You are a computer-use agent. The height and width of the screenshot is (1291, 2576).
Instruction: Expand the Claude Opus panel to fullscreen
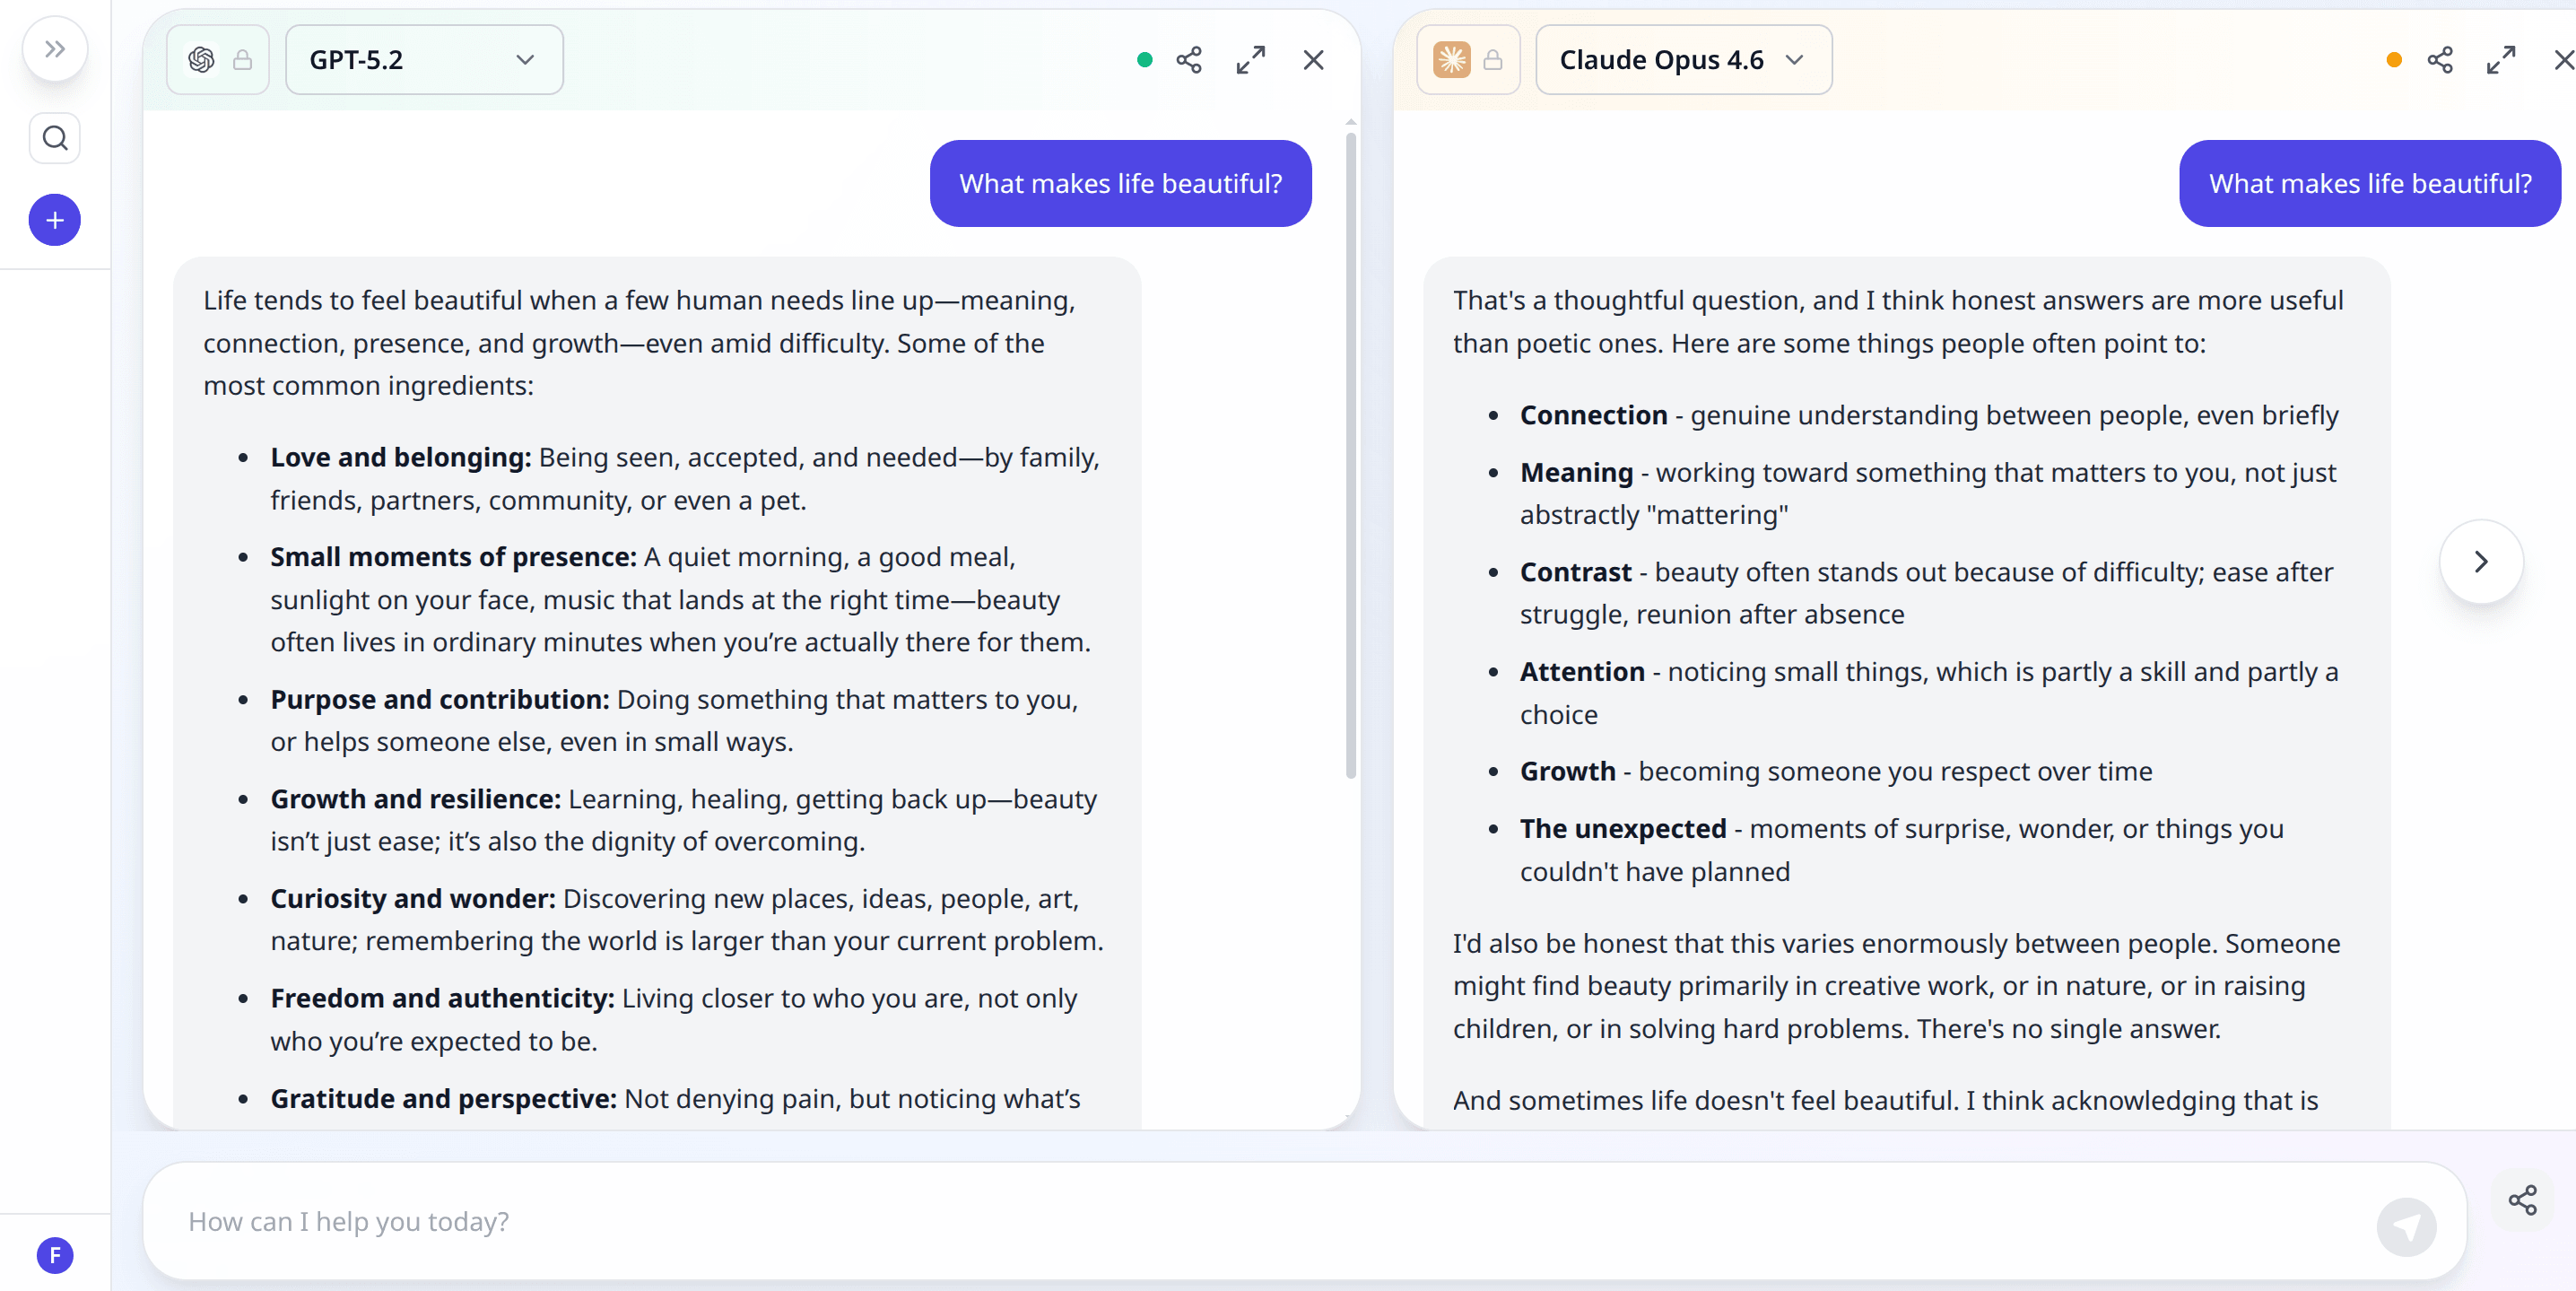2501,60
